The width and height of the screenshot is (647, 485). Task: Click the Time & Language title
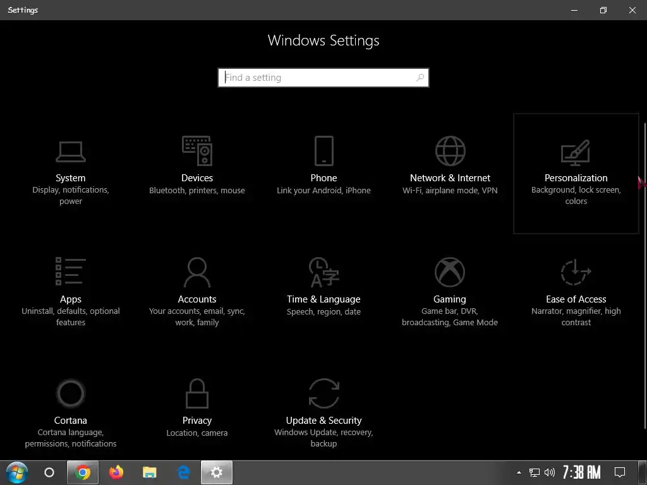(x=324, y=299)
